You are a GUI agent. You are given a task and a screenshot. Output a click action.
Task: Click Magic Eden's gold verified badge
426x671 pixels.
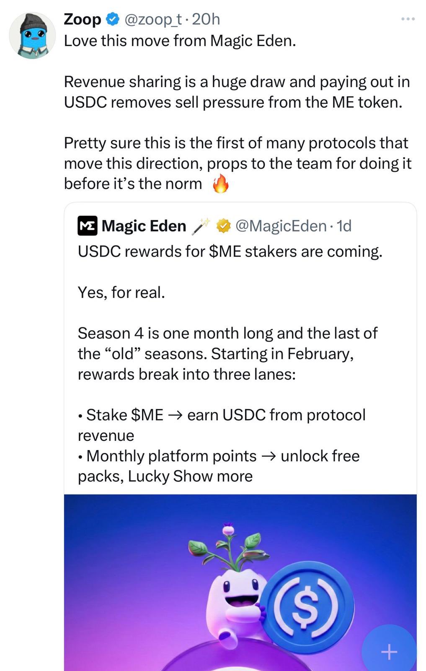224,226
